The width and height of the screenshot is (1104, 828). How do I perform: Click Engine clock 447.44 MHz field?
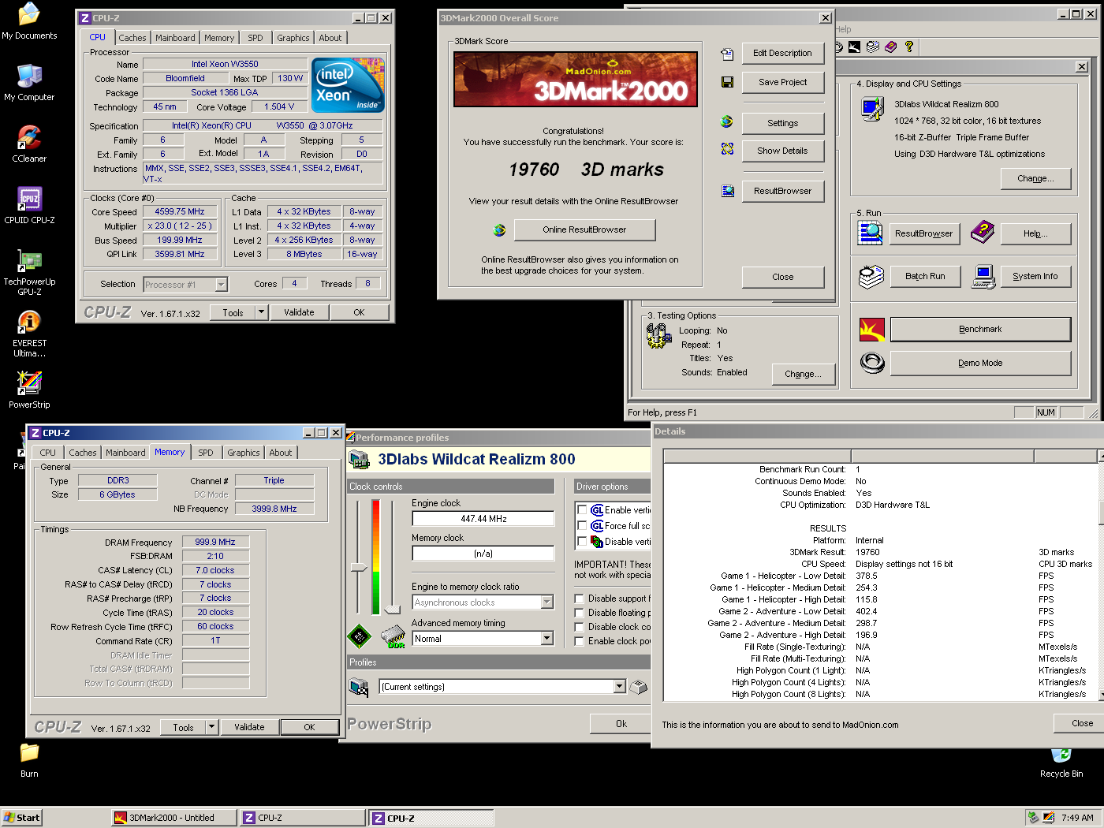coord(483,519)
